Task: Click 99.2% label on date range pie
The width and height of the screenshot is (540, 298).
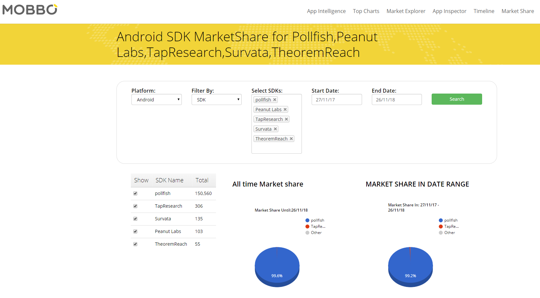Action: click(411, 276)
